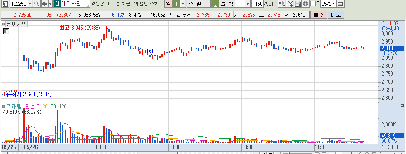Open stock search with the magnifier icon
Screen dimensions: 406x154
coord(36,4)
